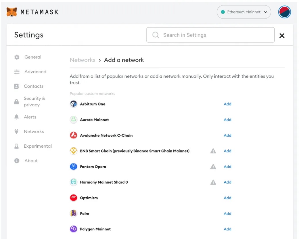Click the Aurora Mainnet green circle icon
Screen dimensions: 299x239
coord(74,119)
